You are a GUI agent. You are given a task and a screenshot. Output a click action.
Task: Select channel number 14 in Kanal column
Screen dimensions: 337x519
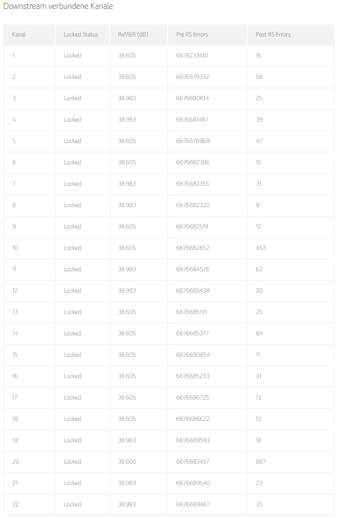click(x=15, y=333)
